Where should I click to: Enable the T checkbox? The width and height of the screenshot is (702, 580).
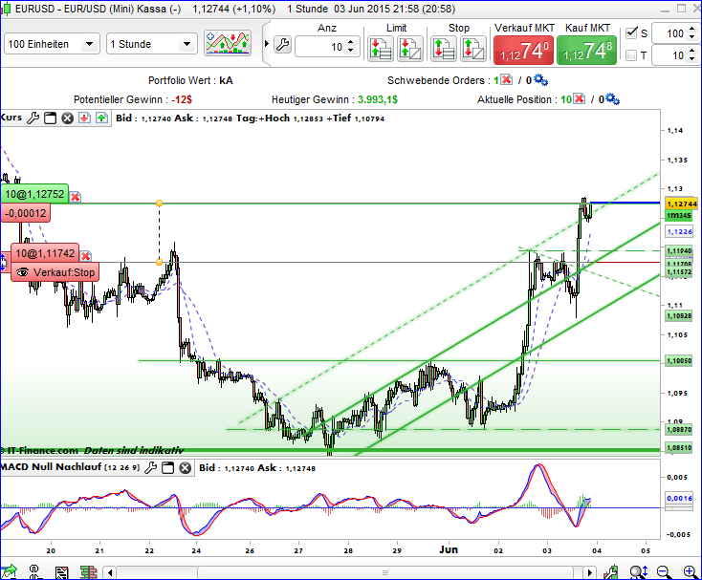coord(631,55)
